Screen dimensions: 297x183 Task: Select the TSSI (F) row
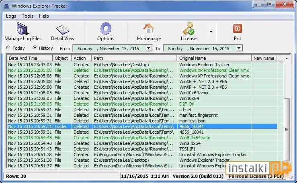point(142,149)
